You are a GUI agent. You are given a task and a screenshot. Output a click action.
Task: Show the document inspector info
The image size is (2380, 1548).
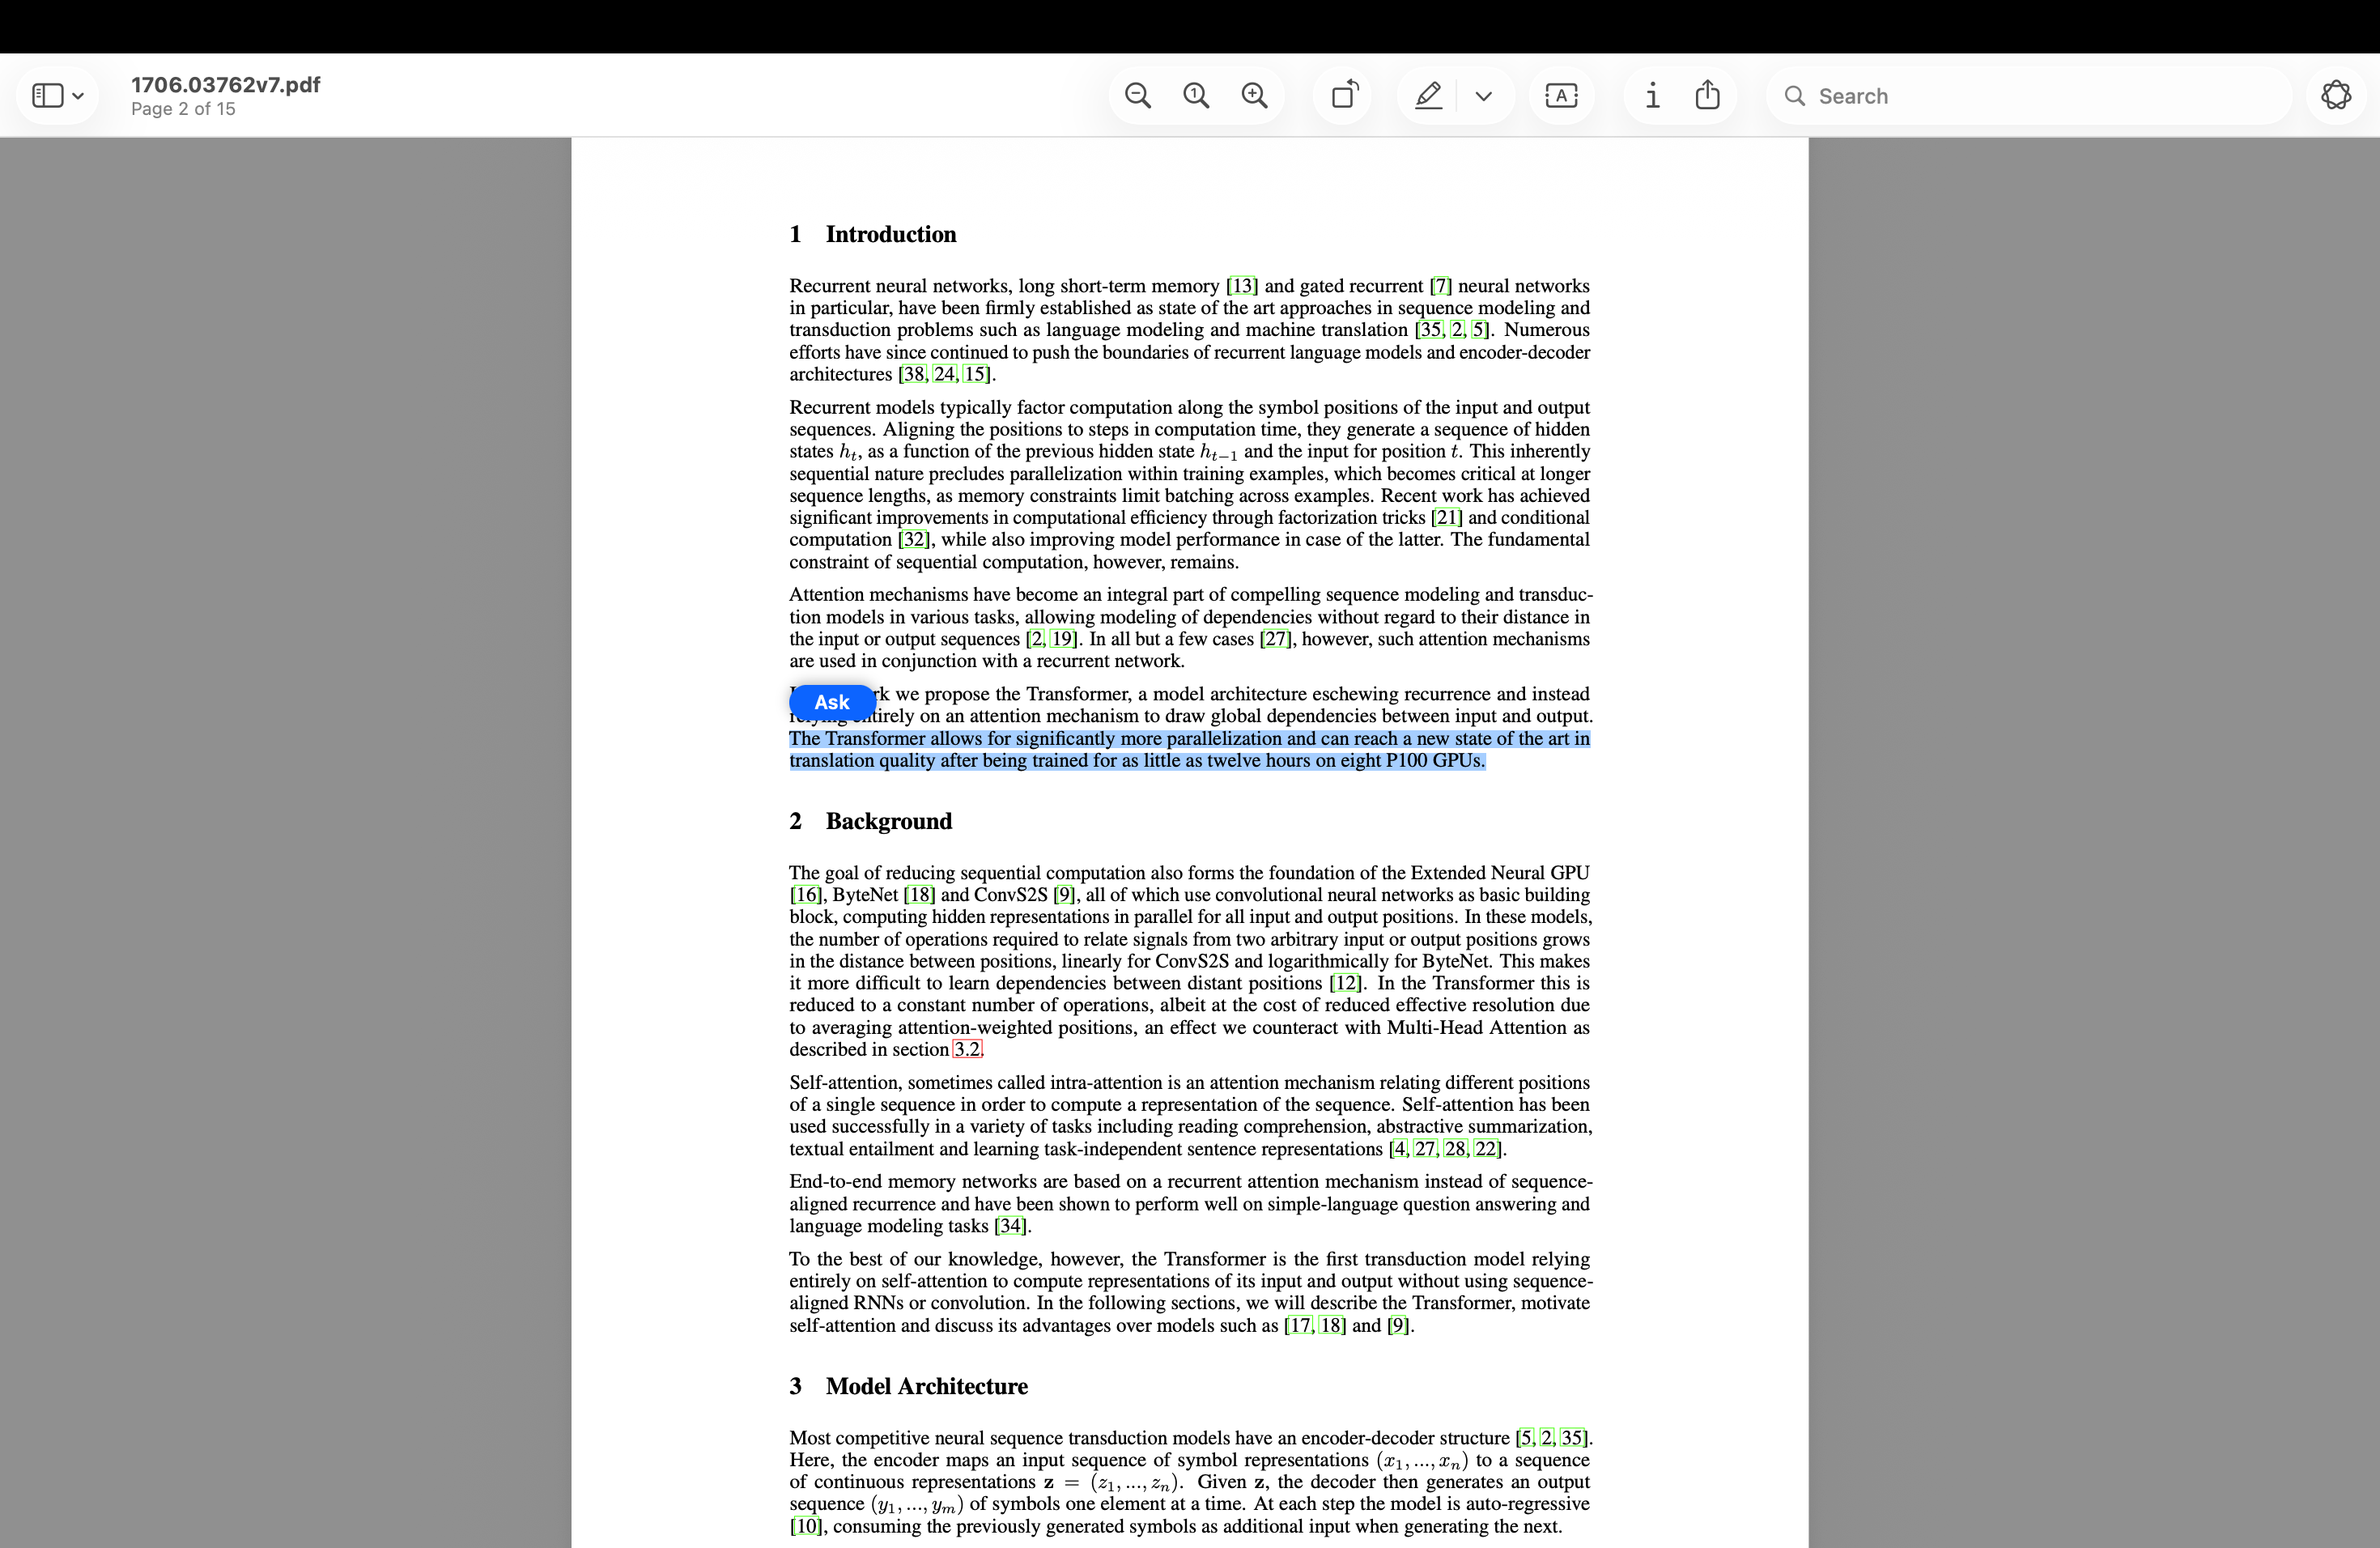[1652, 96]
